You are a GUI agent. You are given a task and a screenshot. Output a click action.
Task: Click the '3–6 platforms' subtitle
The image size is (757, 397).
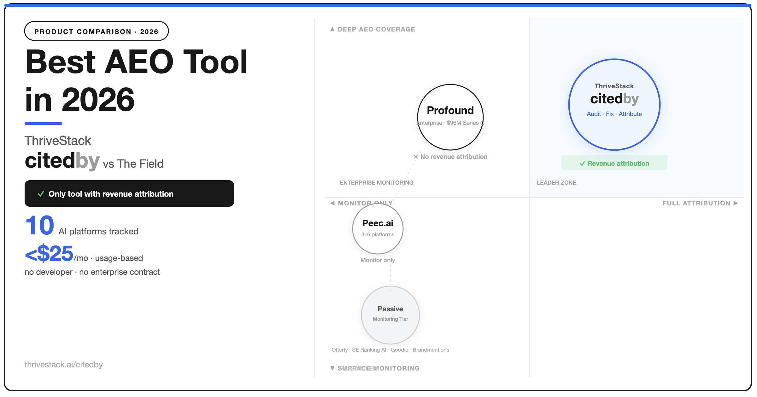tap(378, 235)
